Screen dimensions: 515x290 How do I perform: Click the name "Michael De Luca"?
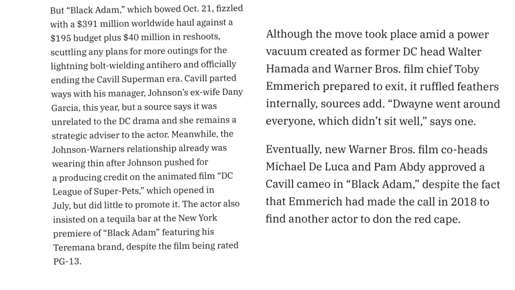[307, 167]
